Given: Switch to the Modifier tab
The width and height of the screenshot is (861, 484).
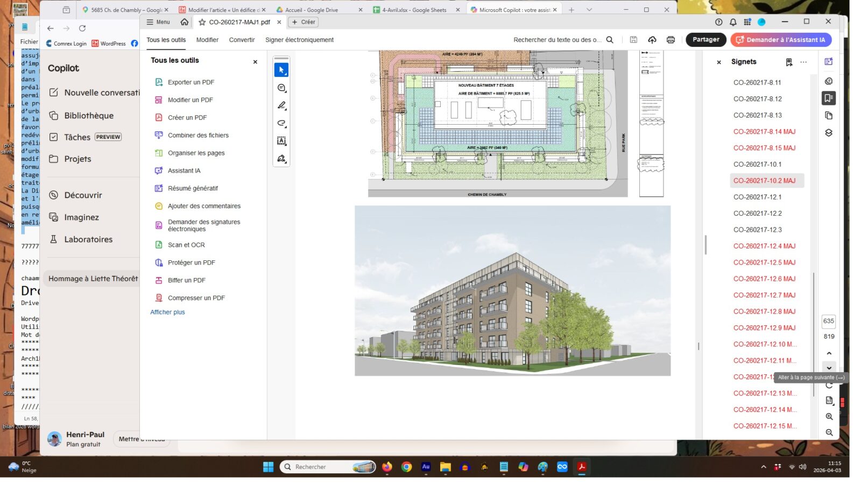Looking at the screenshot, I should (x=207, y=40).
